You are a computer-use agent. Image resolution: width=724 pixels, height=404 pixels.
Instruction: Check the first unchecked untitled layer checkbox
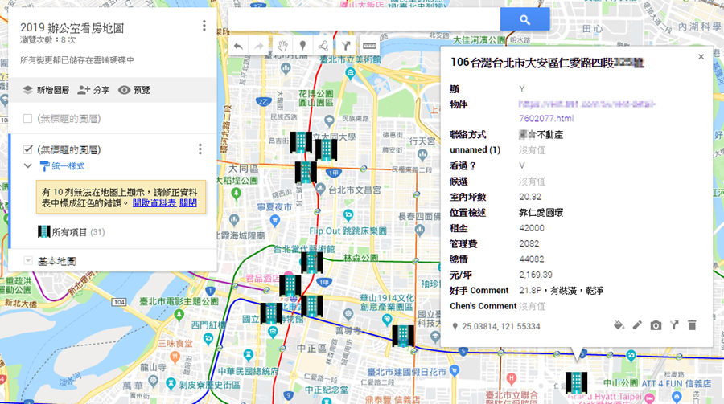tap(28, 119)
